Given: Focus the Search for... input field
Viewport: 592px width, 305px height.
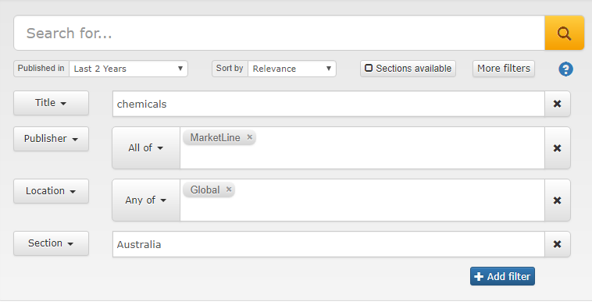Looking at the screenshot, I should [x=280, y=33].
